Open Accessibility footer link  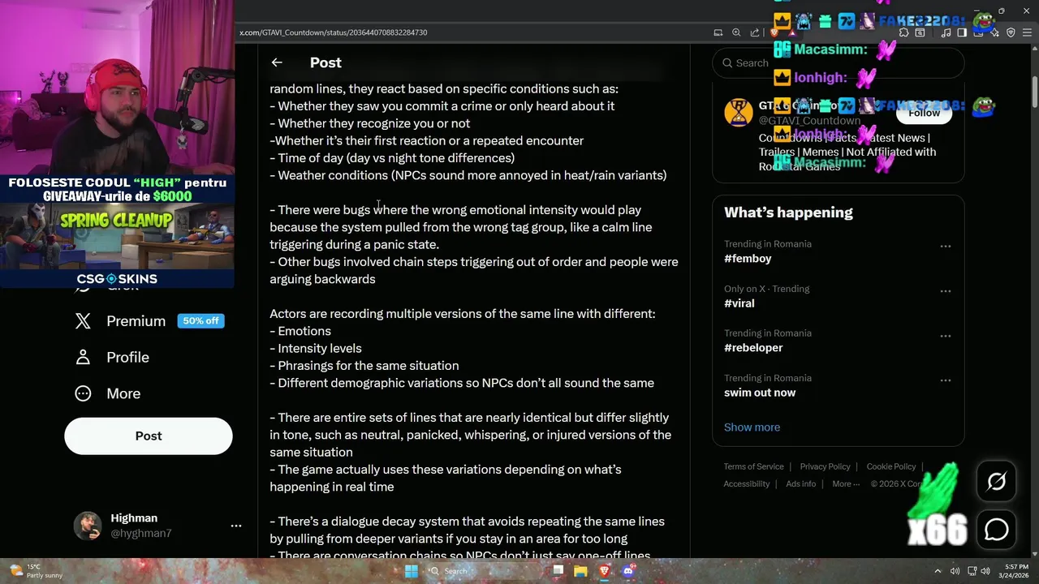[747, 484]
